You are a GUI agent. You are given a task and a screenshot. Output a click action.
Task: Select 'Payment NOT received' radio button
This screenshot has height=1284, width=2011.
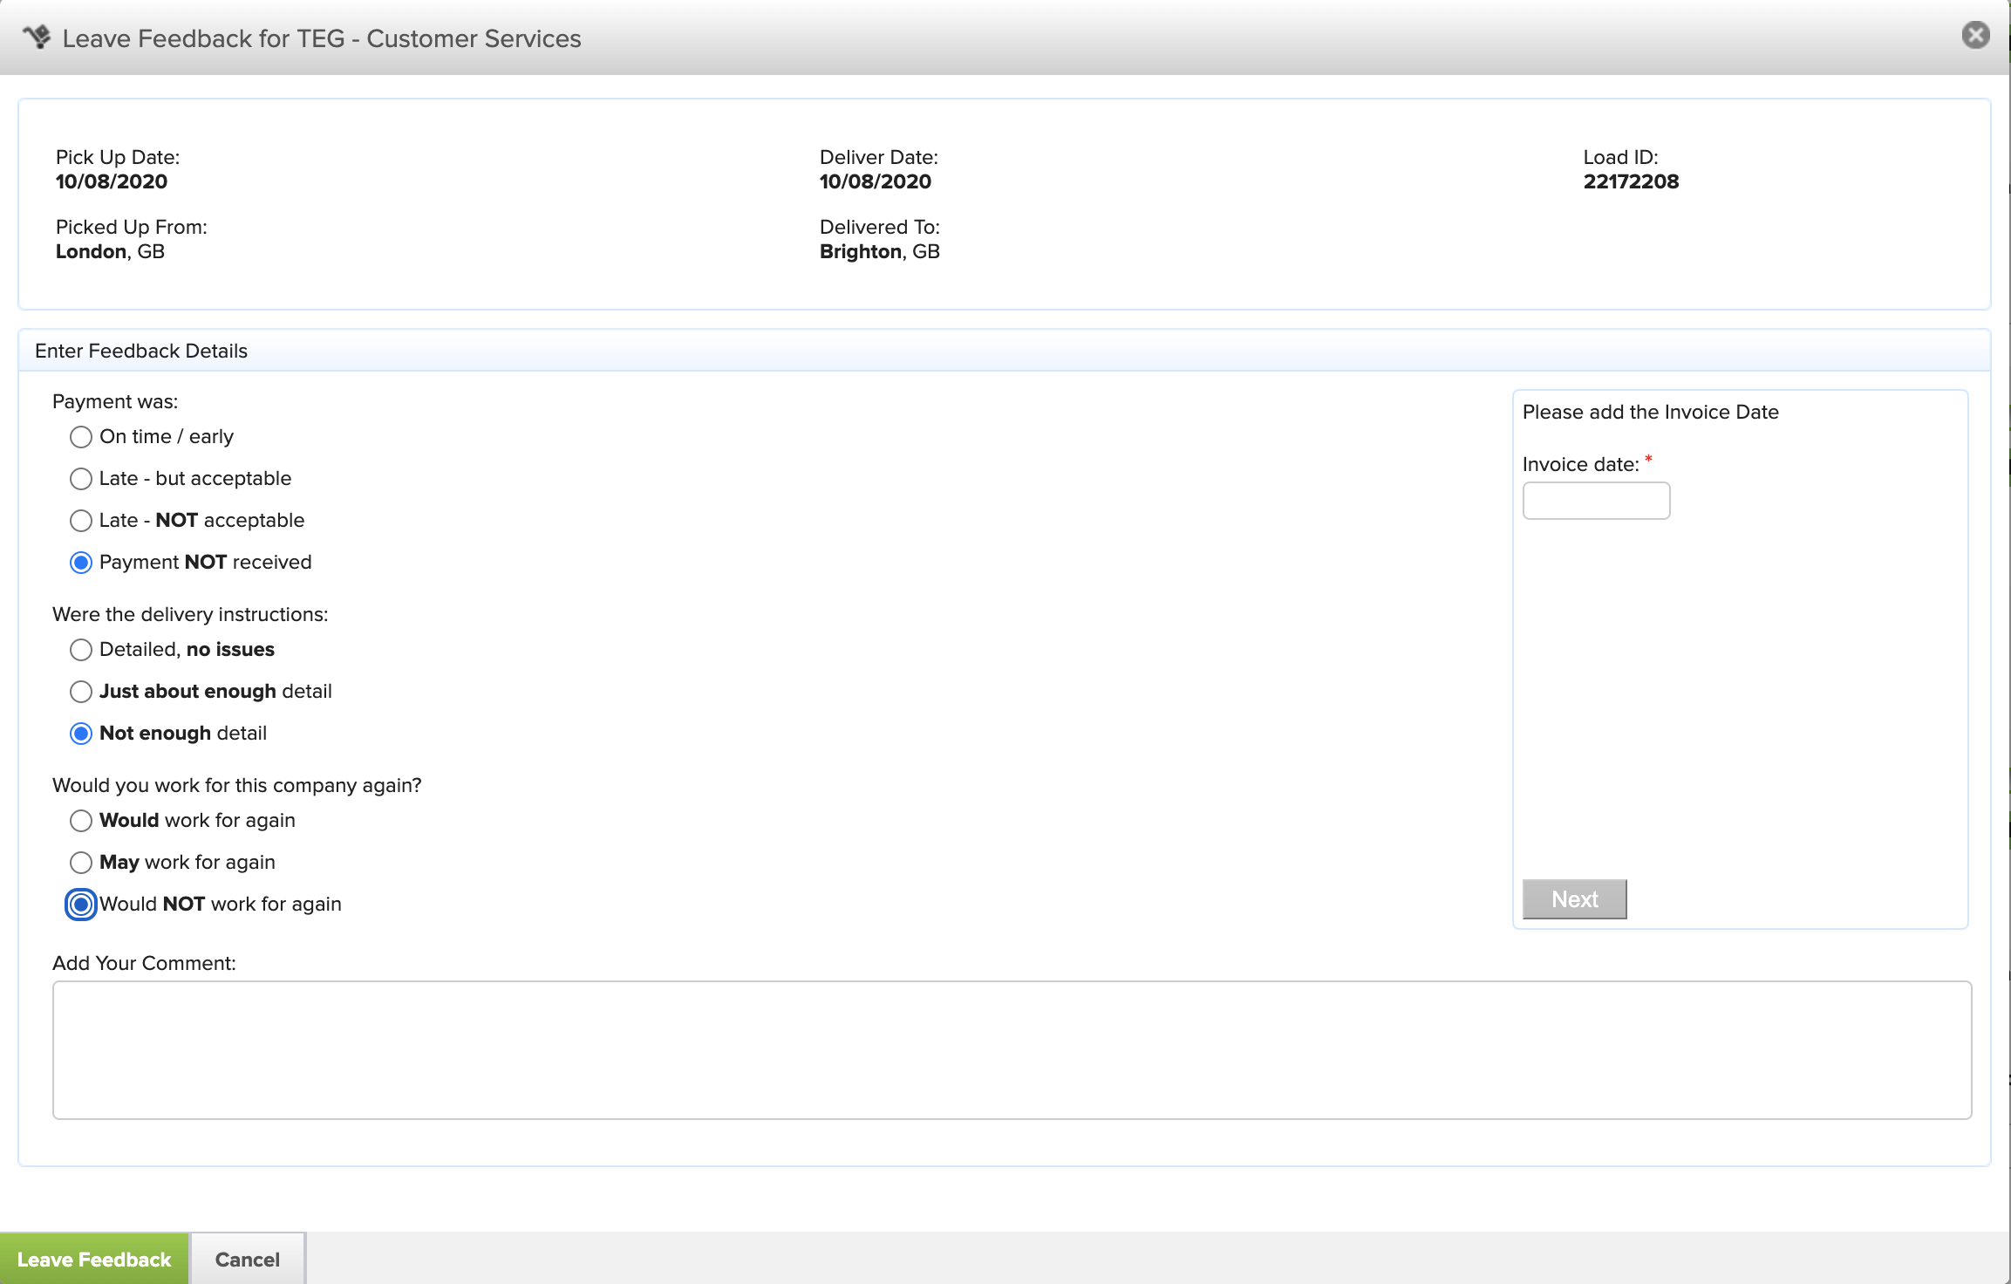point(81,563)
